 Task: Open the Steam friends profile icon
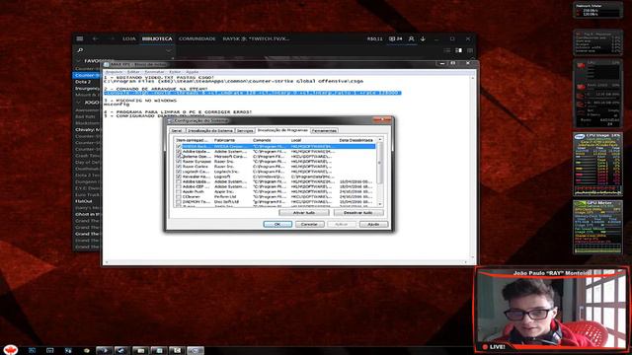click(x=411, y=38)
